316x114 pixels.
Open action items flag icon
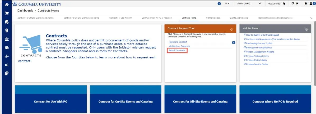pyautogui.click(x=297, y=3)
